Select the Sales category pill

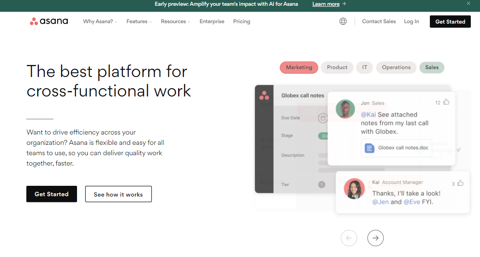(432, 67)
